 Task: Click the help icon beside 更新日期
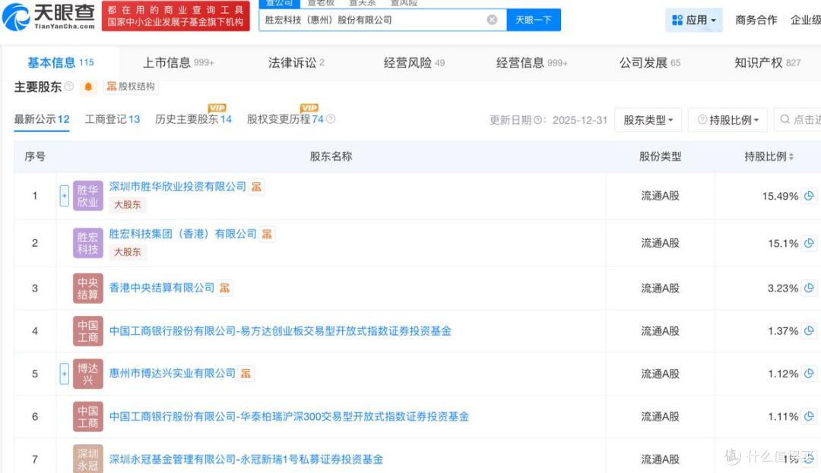pos(537,120)
